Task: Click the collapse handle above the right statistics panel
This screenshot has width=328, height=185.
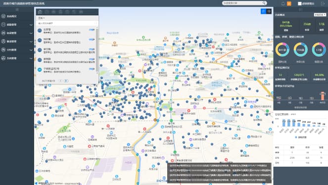Action: pos(301,9)
